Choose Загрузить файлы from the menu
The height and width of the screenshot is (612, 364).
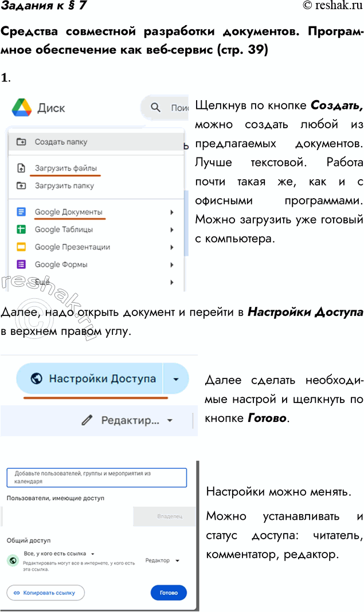pyautogui.click(x=96, y=168)
